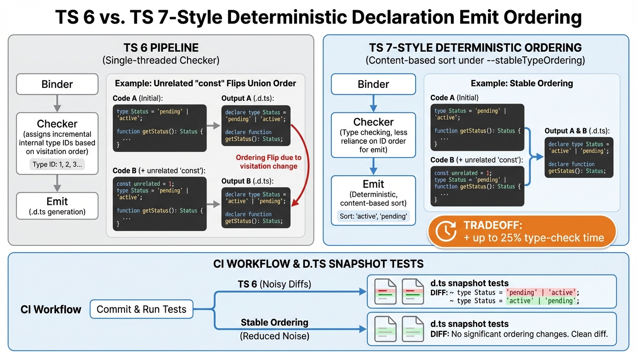Viewport: 637px width, 355px height.
Task: Click the 'Commit & Run Tests' button
Action: [141, 309]
